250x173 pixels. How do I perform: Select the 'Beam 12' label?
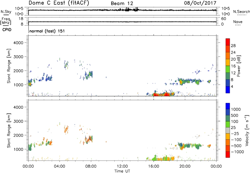tap(122, 3)
